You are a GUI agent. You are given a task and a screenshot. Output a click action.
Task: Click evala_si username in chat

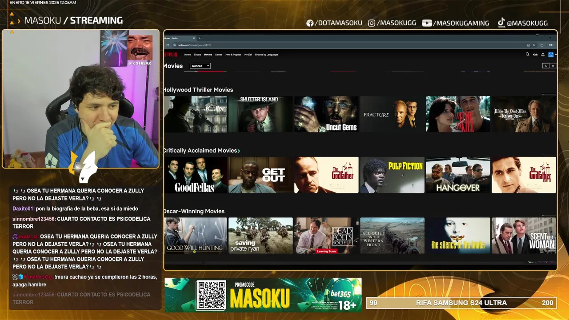coord(28,237)
